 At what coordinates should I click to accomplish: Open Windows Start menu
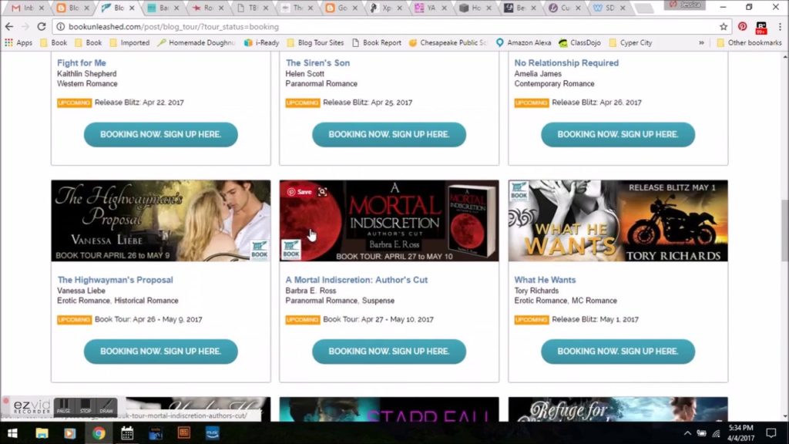pos(12,433)
